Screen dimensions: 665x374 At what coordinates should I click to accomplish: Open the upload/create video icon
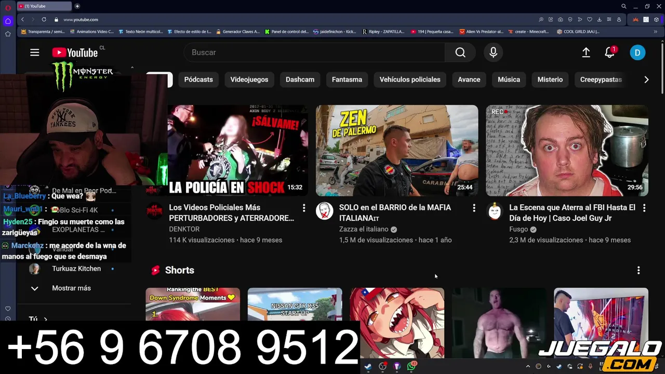pos(586,52)
